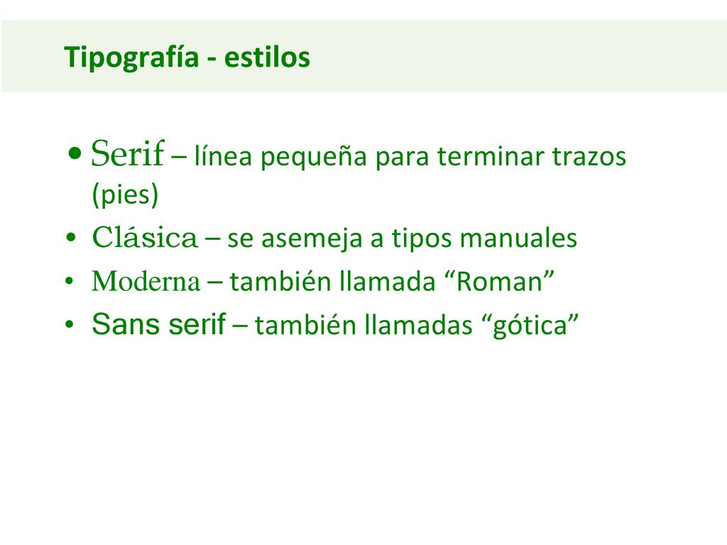The width and height of the screenshot is (727, 545).
Task: Click the quoted word "Roman"
Action: coord(499,281)
